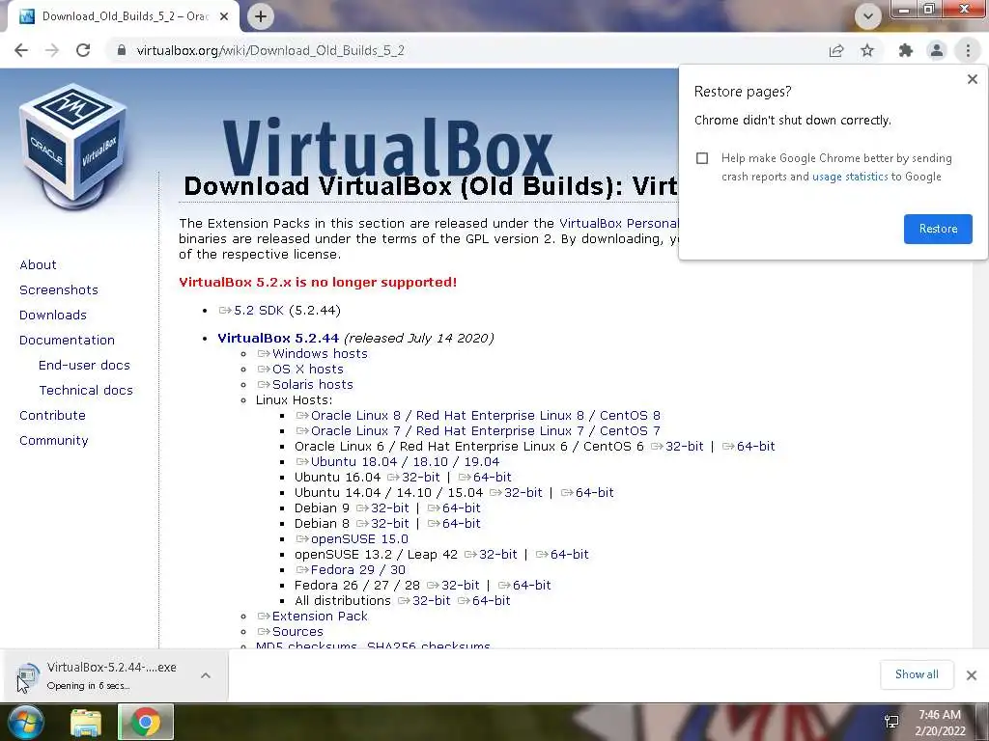
Task: Download openSUSE 13.2 32-bit package
Action: [x=491, y=555]
